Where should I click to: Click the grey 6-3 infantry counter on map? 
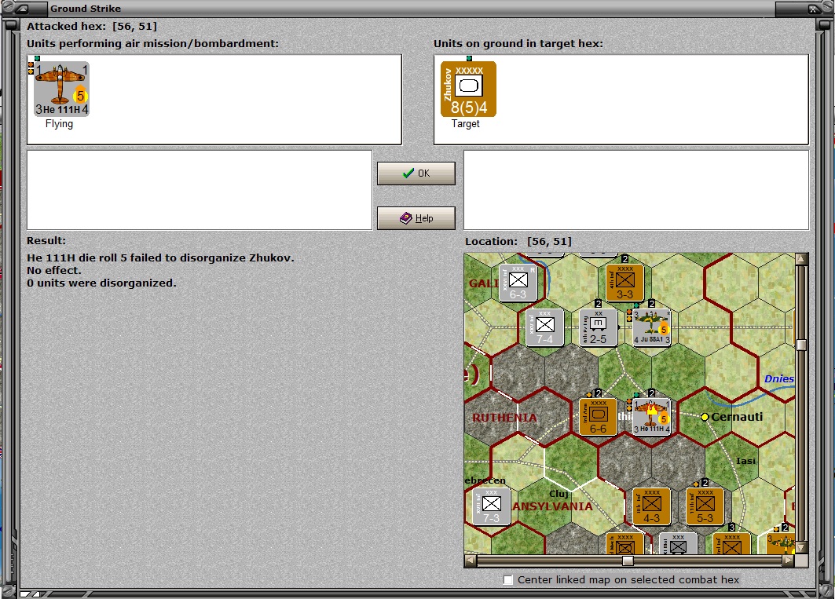point(518,283)
